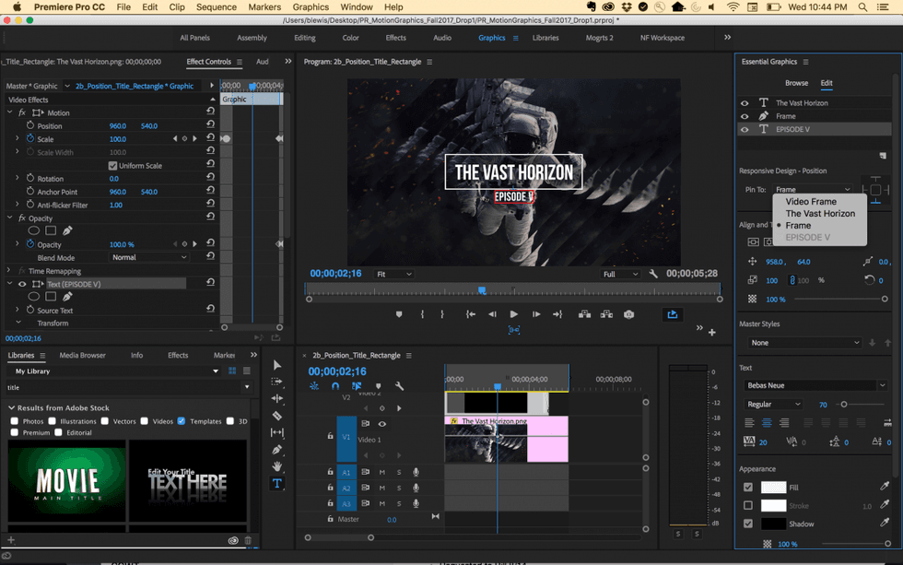Select the Hand tool
Viewport: 903px width, 565px height.
pos(277,466)
